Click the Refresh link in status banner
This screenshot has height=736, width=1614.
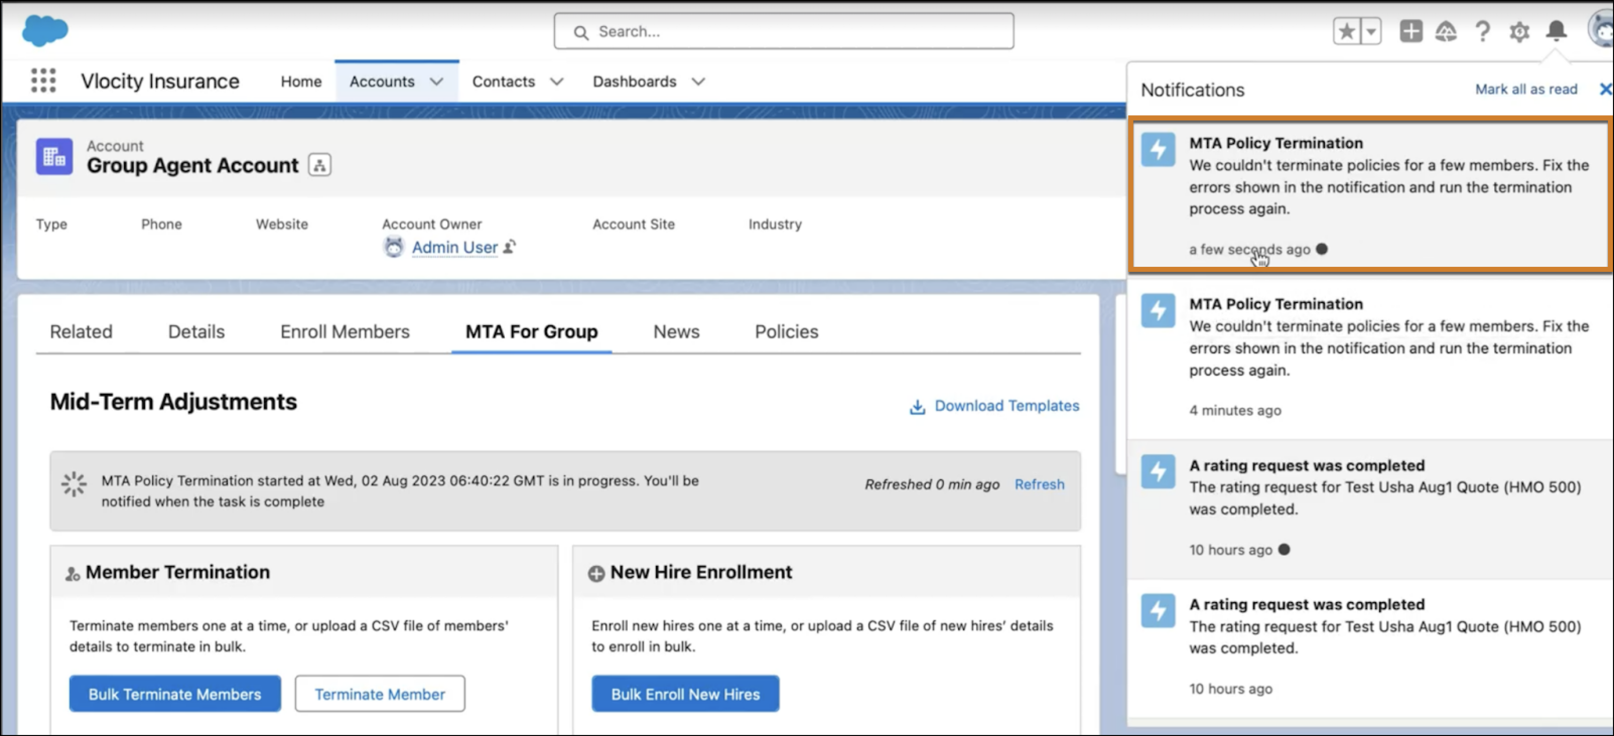(x=1039, y=484)
